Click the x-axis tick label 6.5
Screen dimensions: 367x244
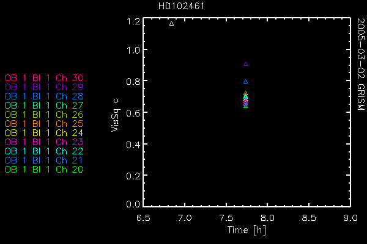pos(143,218)
